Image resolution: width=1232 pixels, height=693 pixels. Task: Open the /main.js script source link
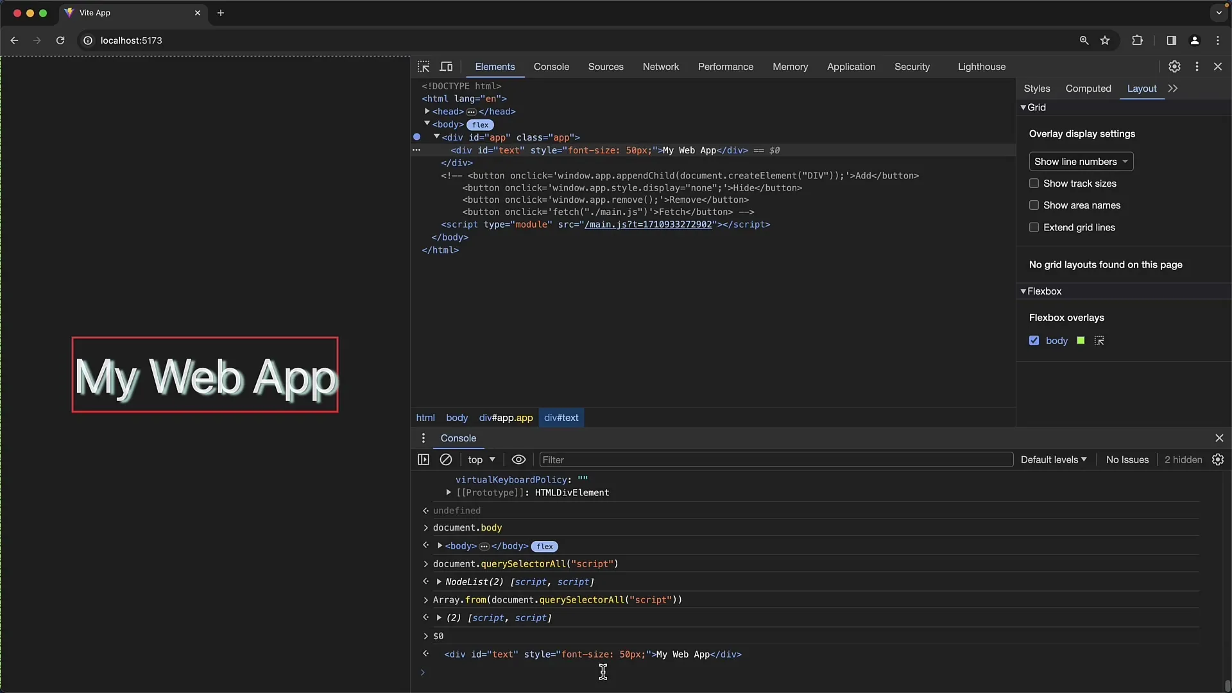click(x=648, y=225)
